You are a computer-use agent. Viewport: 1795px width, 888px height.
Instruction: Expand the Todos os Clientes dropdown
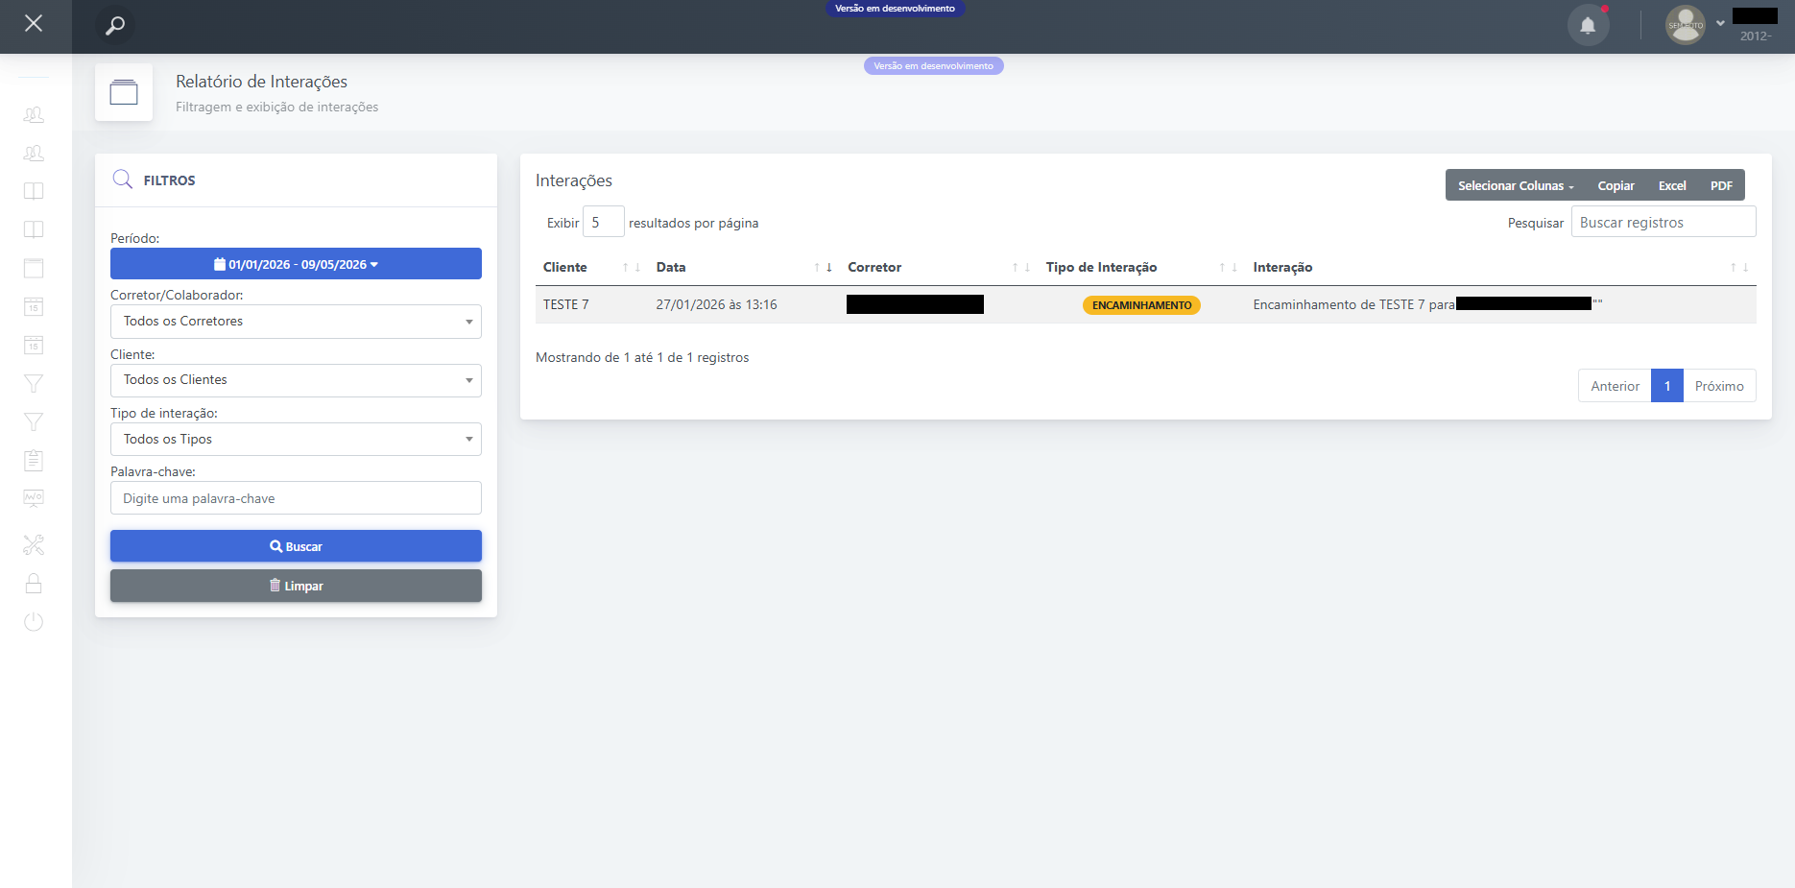(296, 380)
